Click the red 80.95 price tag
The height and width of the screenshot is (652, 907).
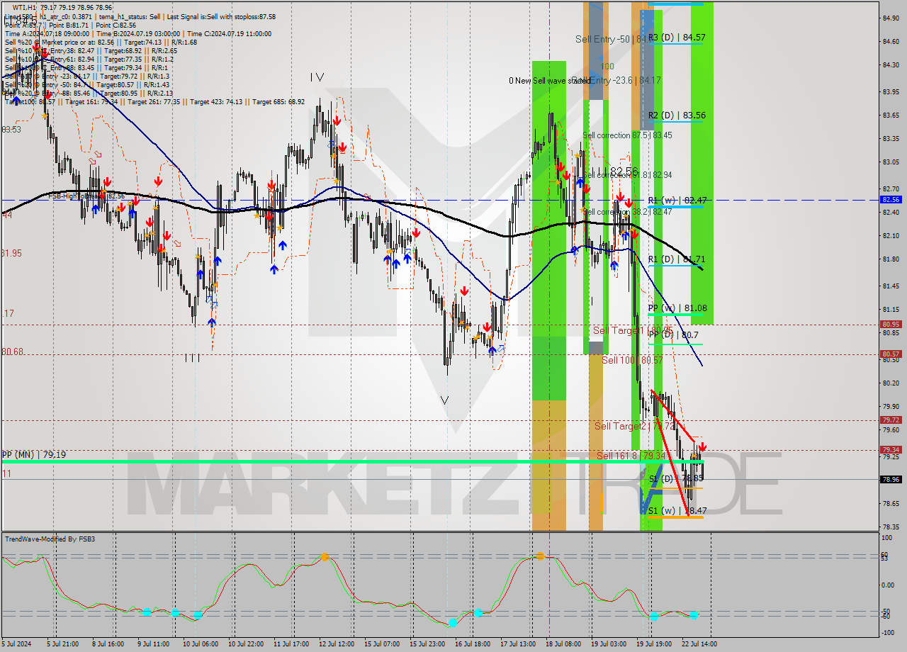891,325
